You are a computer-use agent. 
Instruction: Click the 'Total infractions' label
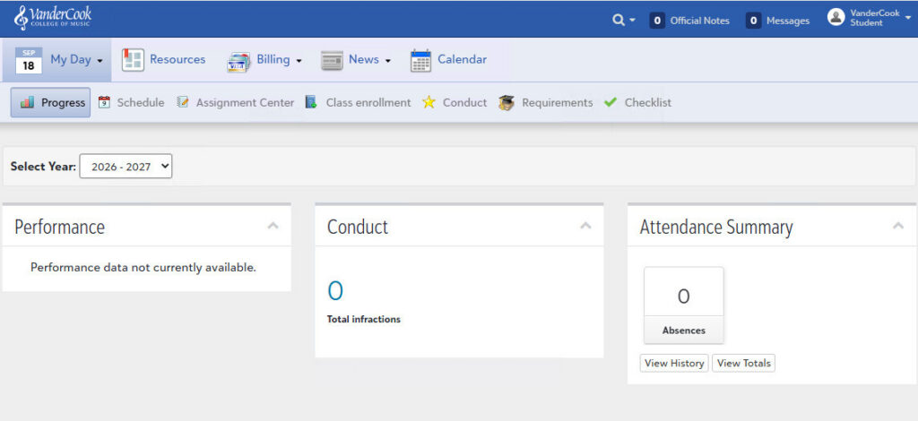364,319
